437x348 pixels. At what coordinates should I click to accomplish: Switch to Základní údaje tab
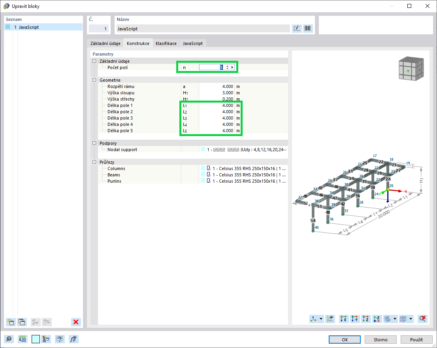105,43
